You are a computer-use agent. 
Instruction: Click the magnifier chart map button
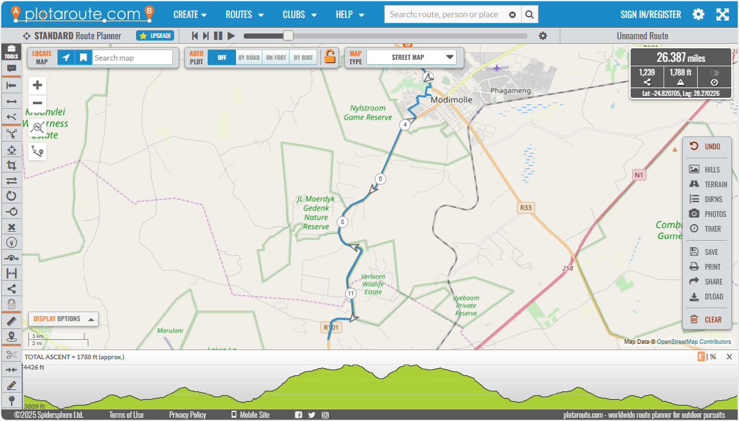point(37,127)
